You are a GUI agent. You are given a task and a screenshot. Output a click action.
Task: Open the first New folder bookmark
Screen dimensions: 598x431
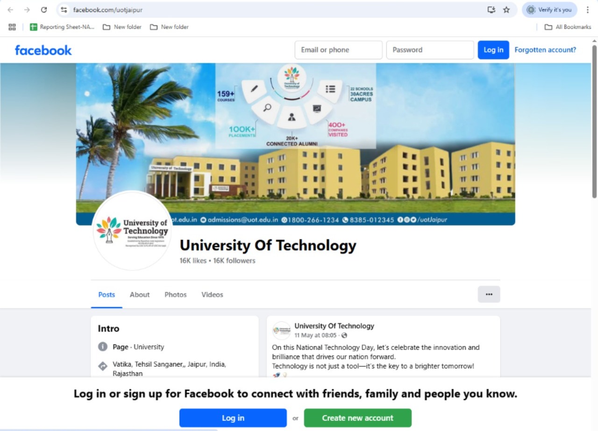coord(122,27)
